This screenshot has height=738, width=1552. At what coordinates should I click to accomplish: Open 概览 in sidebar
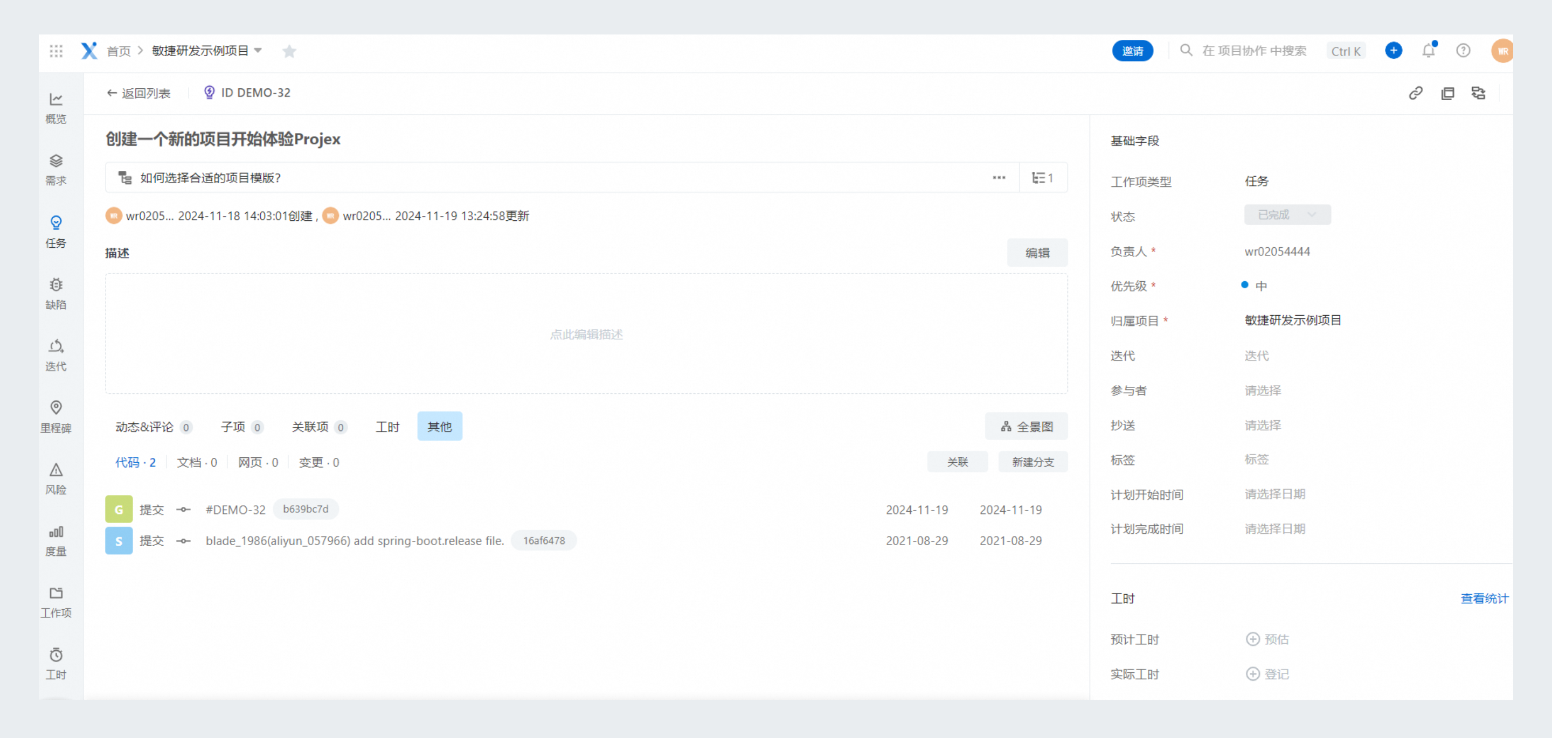[x=56, y=108]
